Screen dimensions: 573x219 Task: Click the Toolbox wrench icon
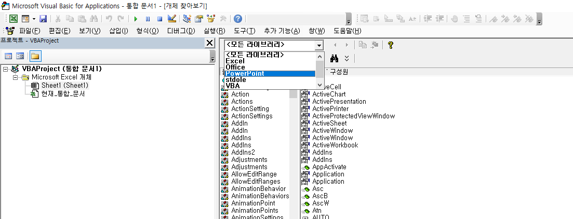point(223,19)
